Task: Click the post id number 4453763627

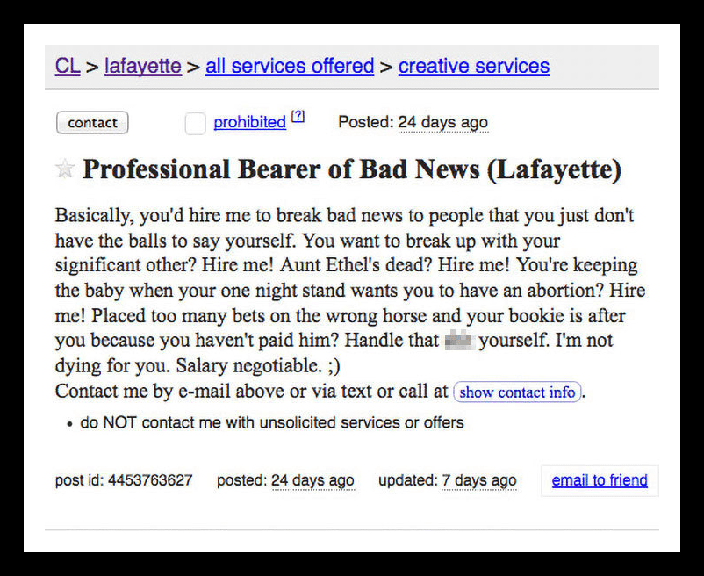Action: pyautogui.click(x=150, y=480)
